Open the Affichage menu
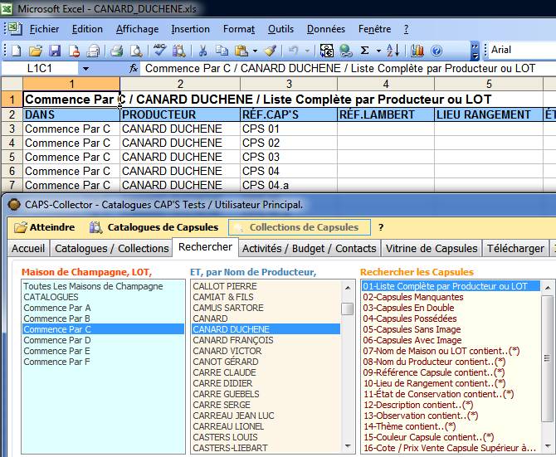Image resolution: width=556 pixels, height=457 pixels. click(137, 29)
